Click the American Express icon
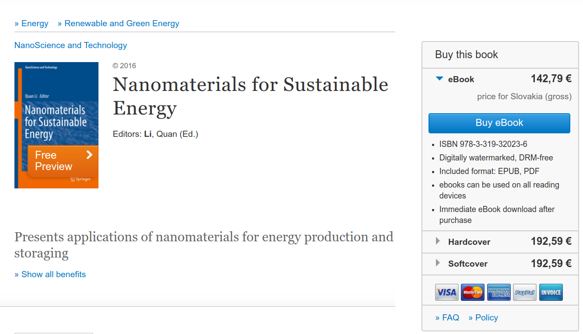This screenshot has height=334, width=583. (499, 292)
